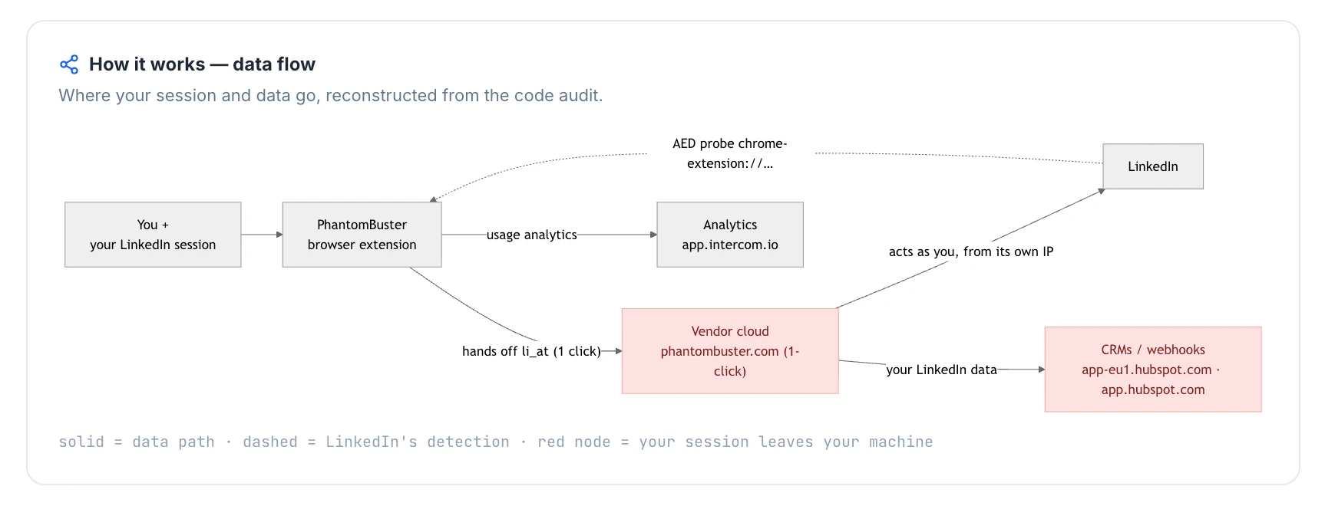
Task: Click the arrowhead entering the CRMs / webhooks node
Action: click(x=1041, y=370)
